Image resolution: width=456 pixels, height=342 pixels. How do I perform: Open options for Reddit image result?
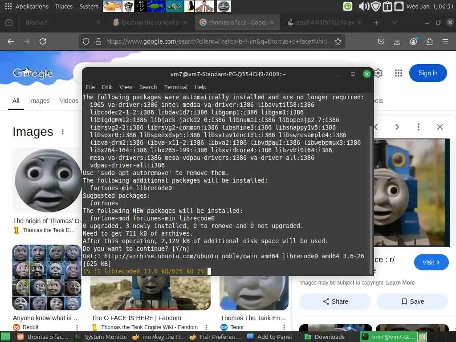point(77,327)
